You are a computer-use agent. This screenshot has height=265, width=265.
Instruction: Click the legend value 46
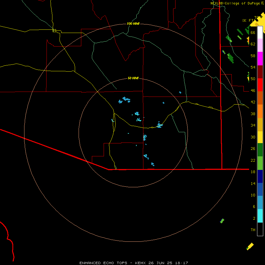[x=253, y=91]
